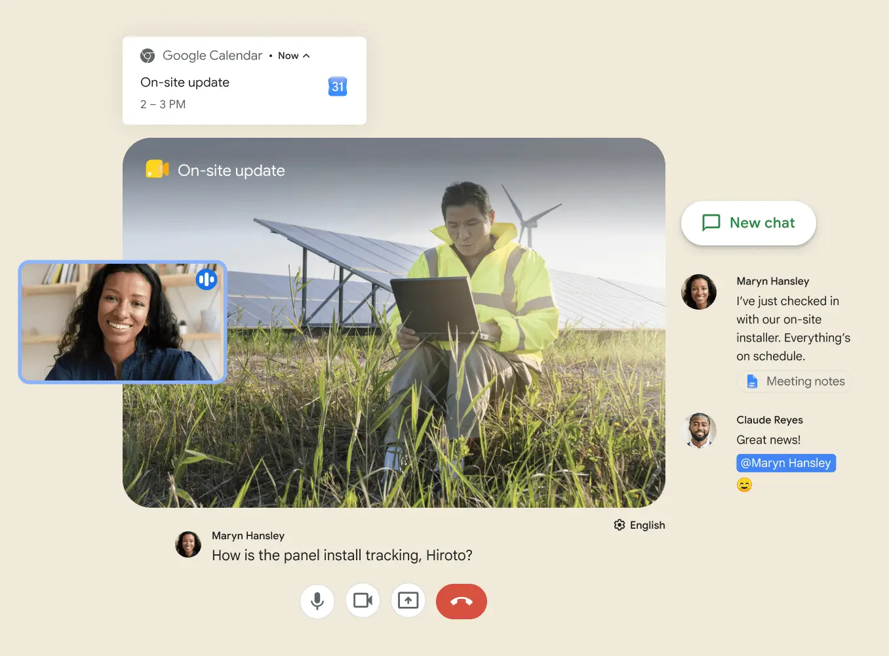Click Maryn's message about on-site installer
889x656 pixels.
click(793, 329)
